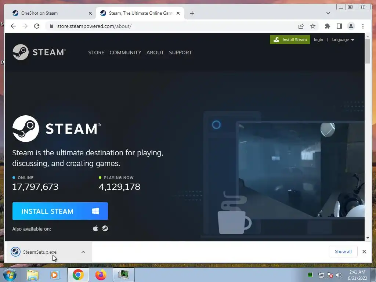Click the taskbar clock showing 2:41 AM
376x282 pixels.
click(x=357, y=275)
